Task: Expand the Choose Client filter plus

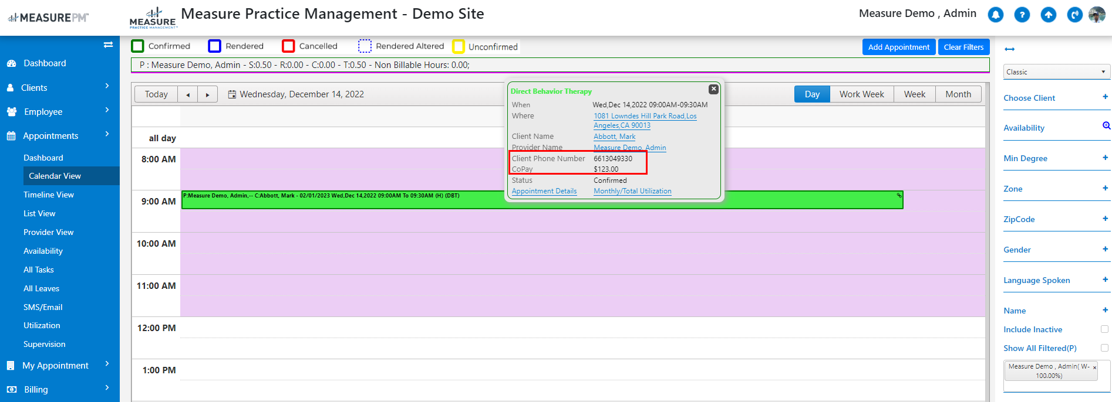Action: click(x=1105, y=97)
